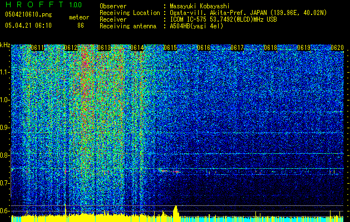Click the 0612 time marker
The height and width of the screenshot is (222, 350).
(71, 48)
